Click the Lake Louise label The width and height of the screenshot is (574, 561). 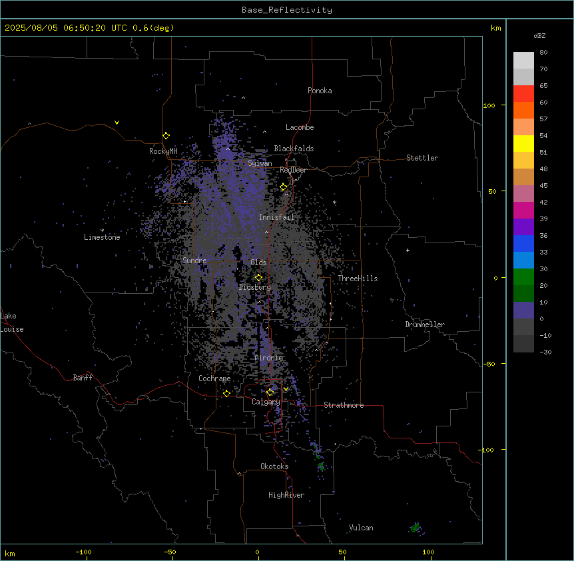[x=12, y=322]
